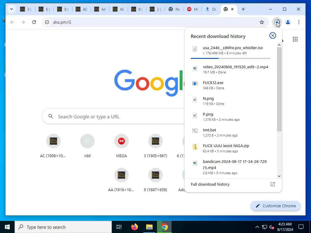Open the notification center icon
This screenshot has height=233, width=311.
[x=301, y=227]
